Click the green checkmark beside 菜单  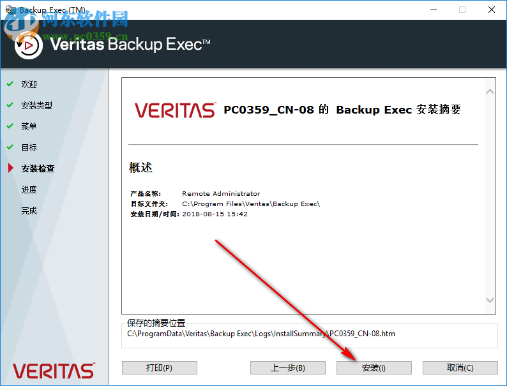tap(10, 126)
